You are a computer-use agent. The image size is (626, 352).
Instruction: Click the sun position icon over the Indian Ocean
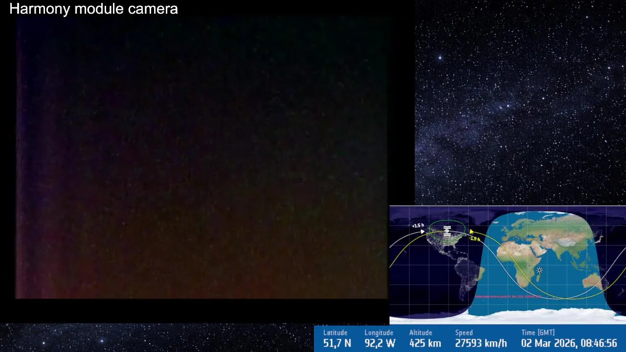539,270
